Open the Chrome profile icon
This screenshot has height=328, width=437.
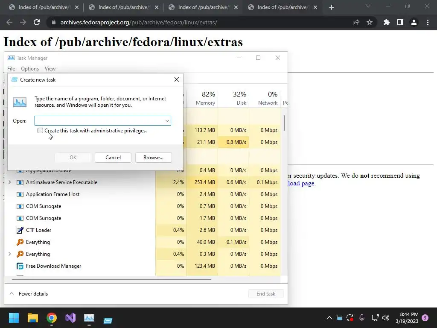(x=414, y=22)
